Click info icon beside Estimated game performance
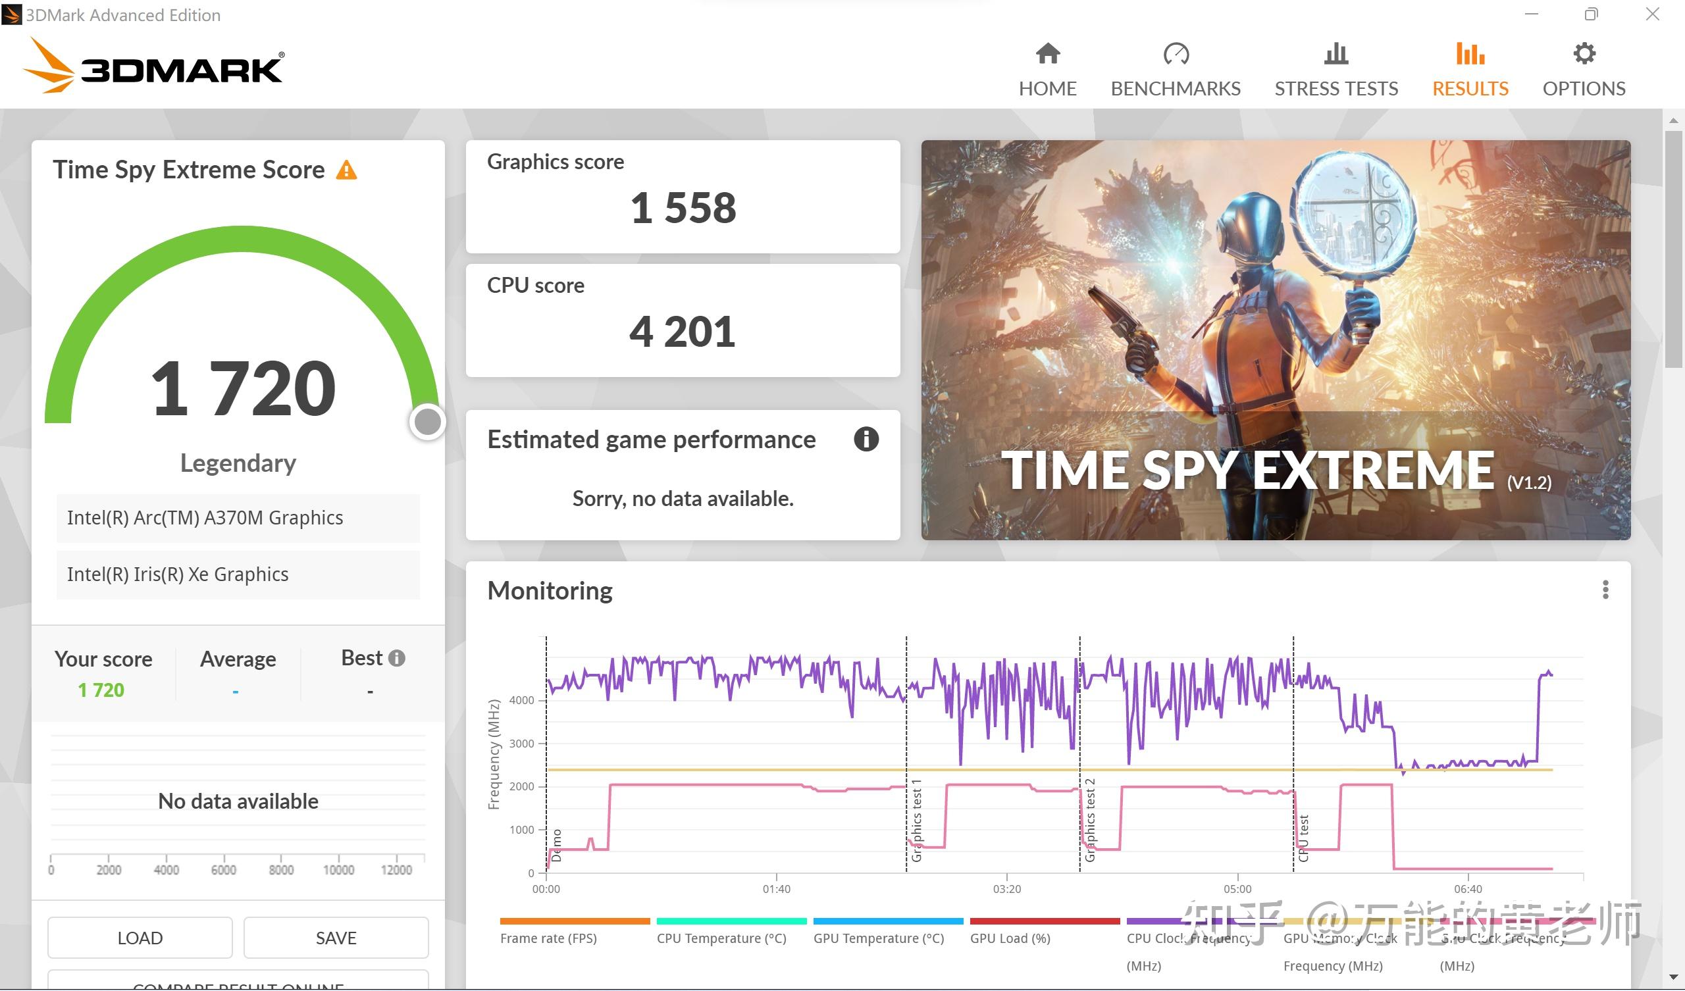Viewport: 1685px width, 991px height. (866, 440)
